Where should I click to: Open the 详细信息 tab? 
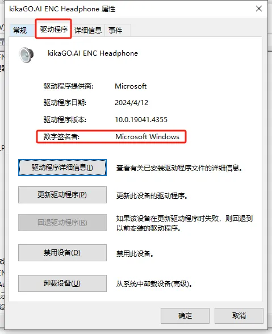88,30
